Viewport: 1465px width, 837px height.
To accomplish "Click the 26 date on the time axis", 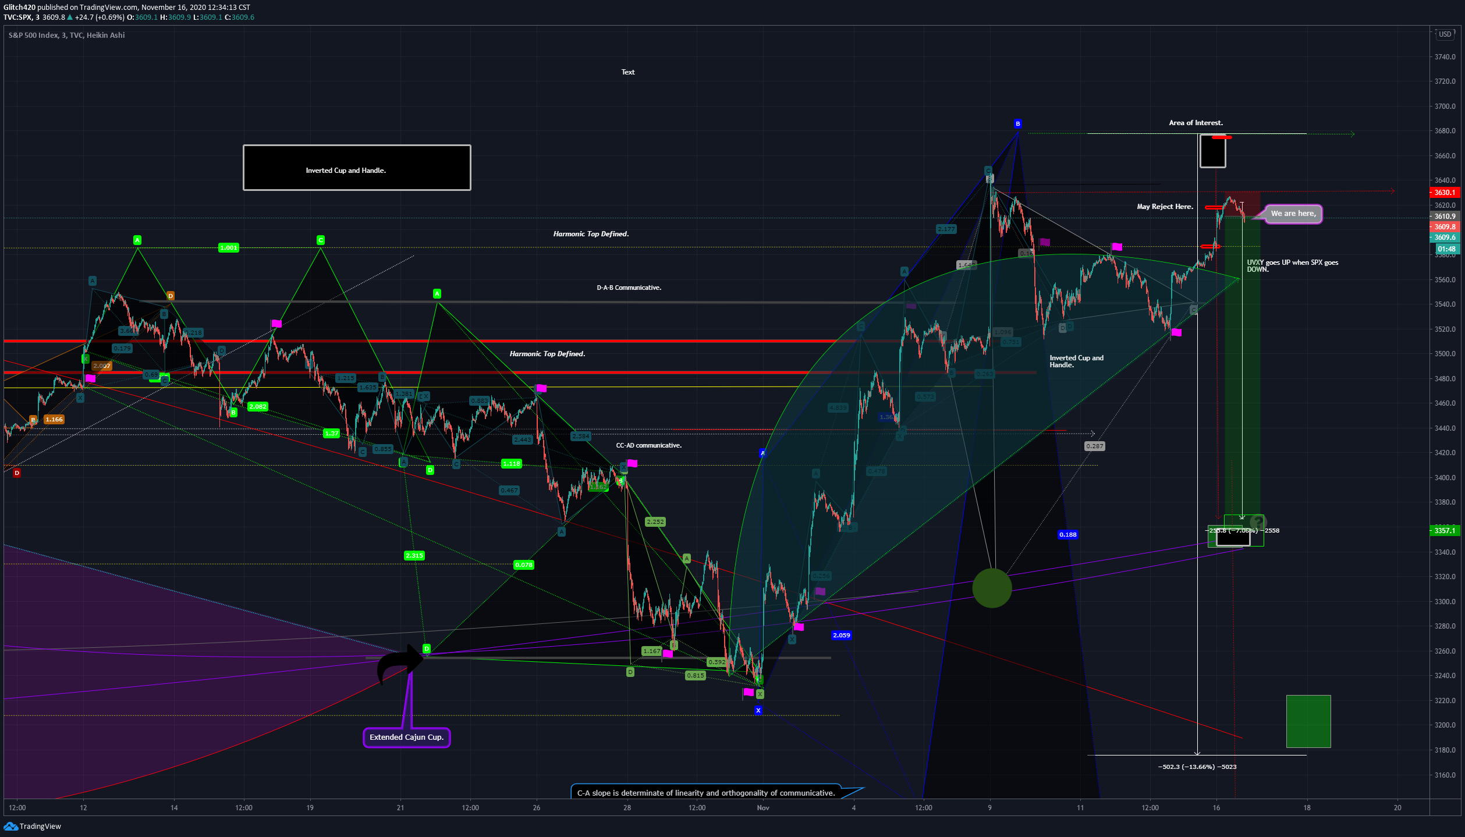I will tap(537, 807).
